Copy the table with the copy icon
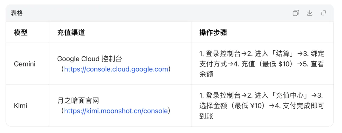The height and width of the screenshot is (133, 342). tap(296, 13)
